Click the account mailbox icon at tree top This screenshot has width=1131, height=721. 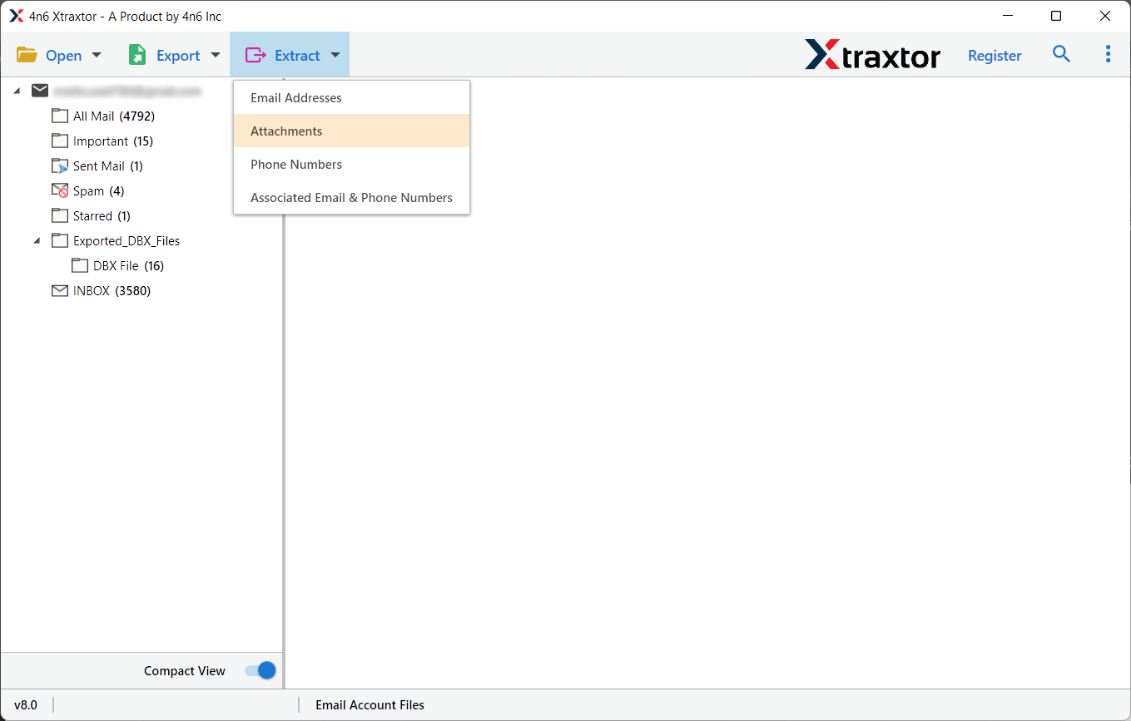(39, 90)
